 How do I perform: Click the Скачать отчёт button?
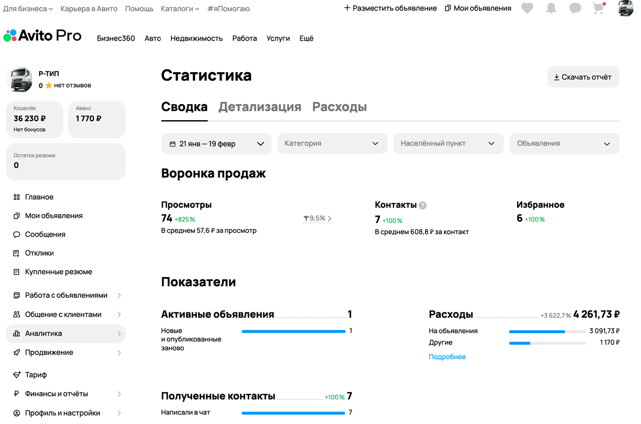tap(583, 77)
